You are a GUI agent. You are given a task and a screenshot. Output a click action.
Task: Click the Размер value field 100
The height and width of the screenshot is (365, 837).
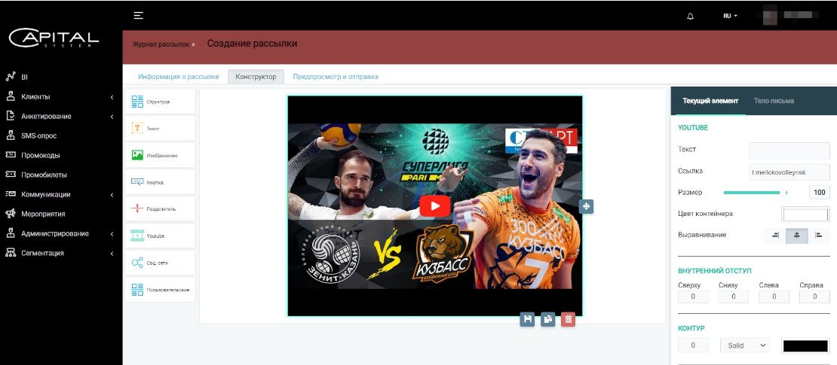coord(820,193)
